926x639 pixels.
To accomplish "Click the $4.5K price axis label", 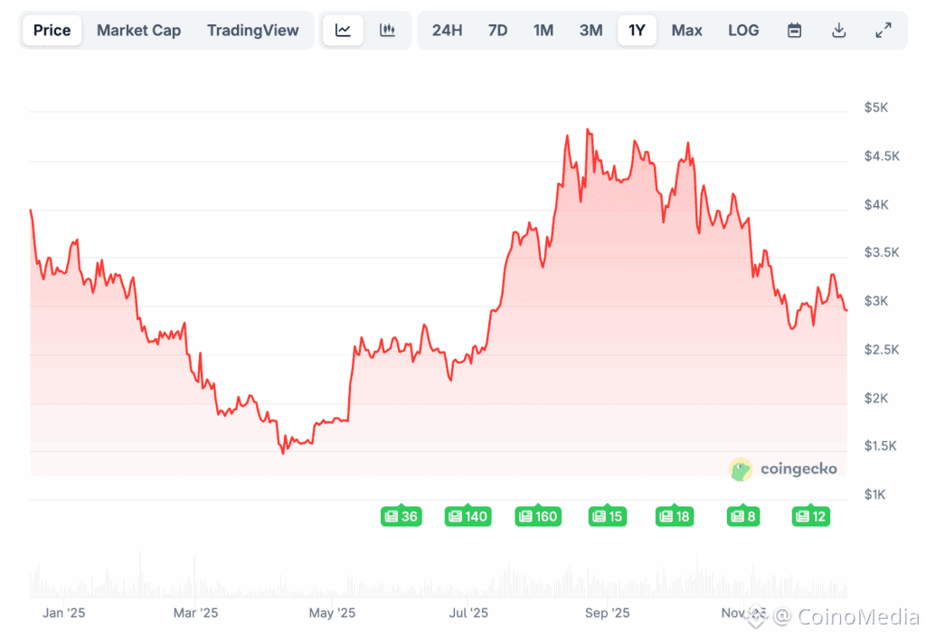I will click(x=882, y=155).
